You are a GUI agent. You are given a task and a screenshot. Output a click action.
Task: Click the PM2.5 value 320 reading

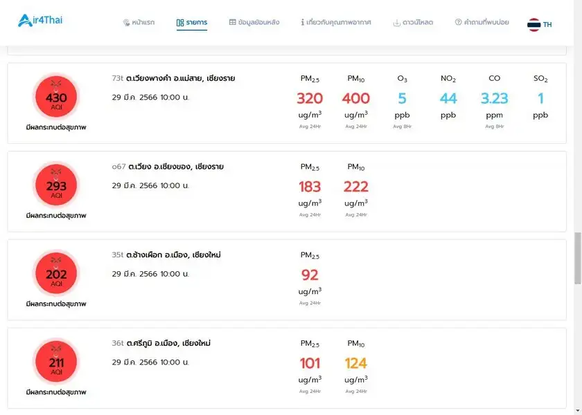pyautogui.click(x=310, y=98)
